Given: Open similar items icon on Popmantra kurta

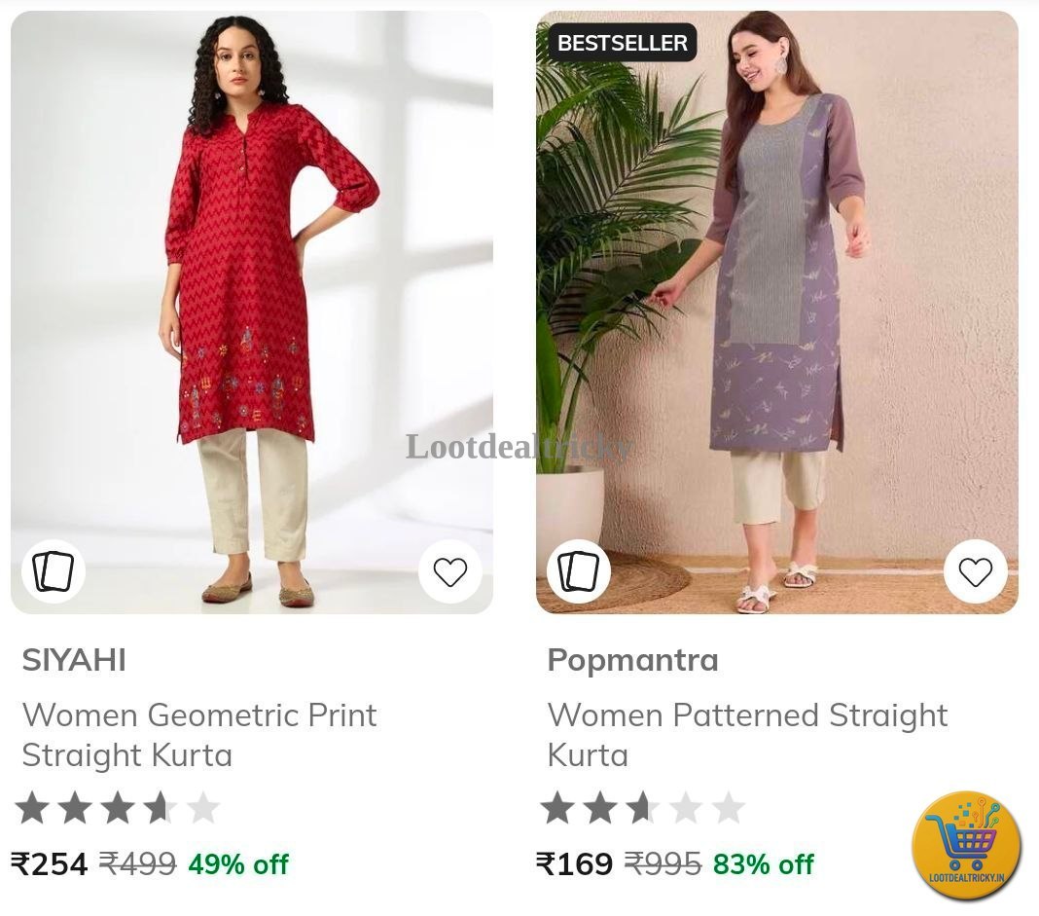Looking at the screenshot, I should click(579, 571).
